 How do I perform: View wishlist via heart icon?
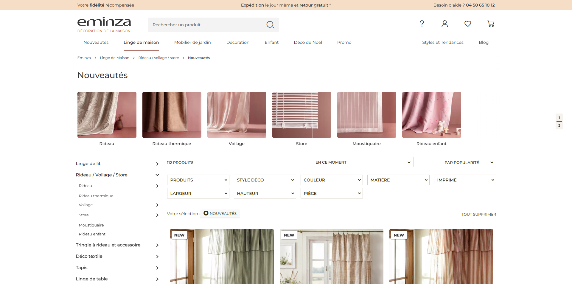468,24
